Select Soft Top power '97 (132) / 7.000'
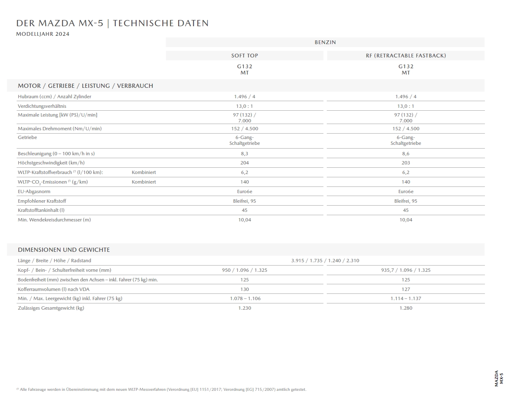The width and height of the screenshot is (507, 395). [245, 118]
